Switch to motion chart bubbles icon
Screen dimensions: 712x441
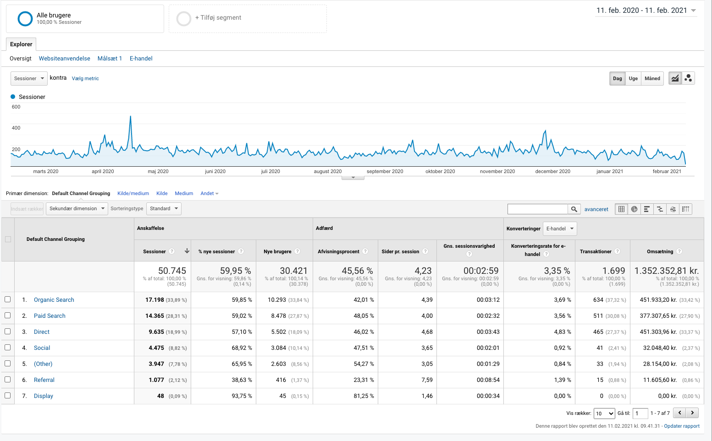(688, 78)
